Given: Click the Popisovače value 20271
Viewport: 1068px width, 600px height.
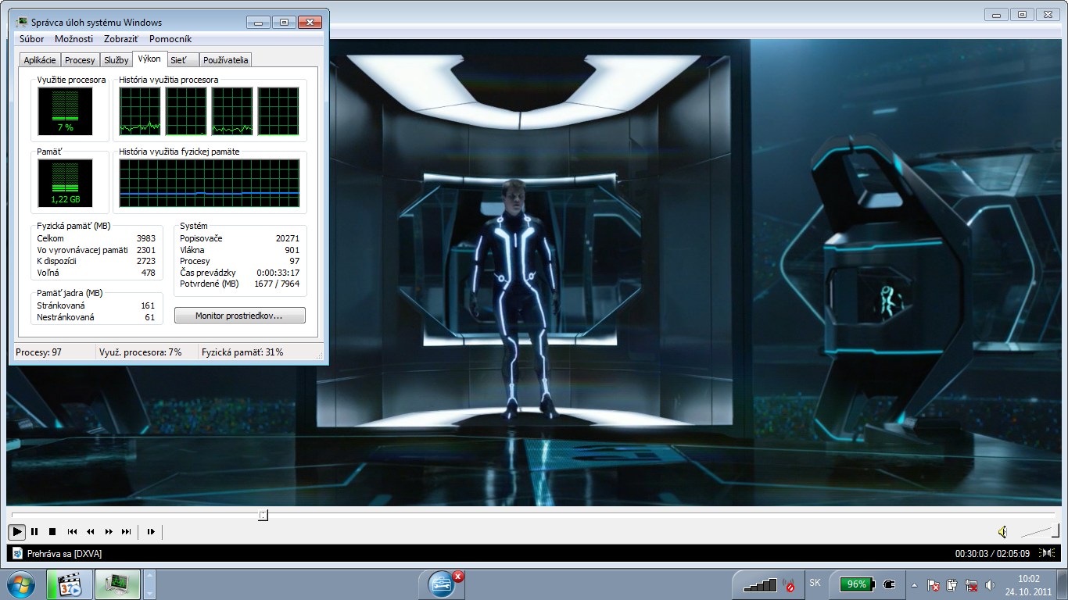Looking at the screenshot, I should pyautogui.click(x=288, y=238).
